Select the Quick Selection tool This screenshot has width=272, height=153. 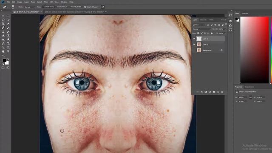coord(8,20)
